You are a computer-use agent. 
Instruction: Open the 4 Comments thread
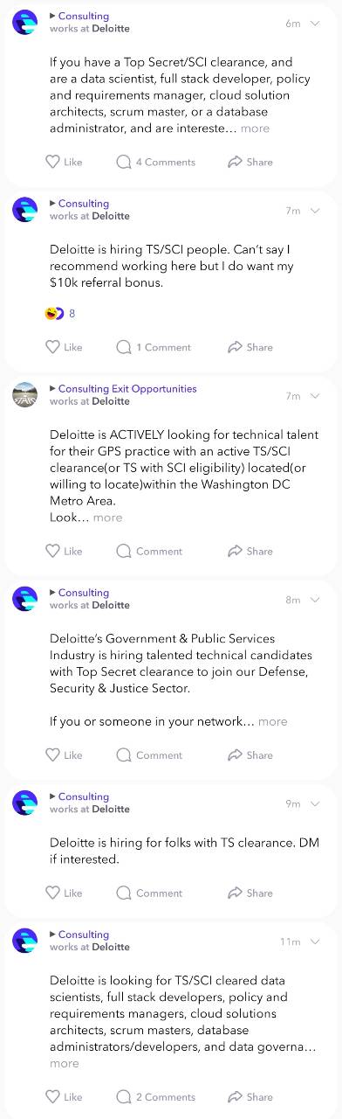click(156, 162)
